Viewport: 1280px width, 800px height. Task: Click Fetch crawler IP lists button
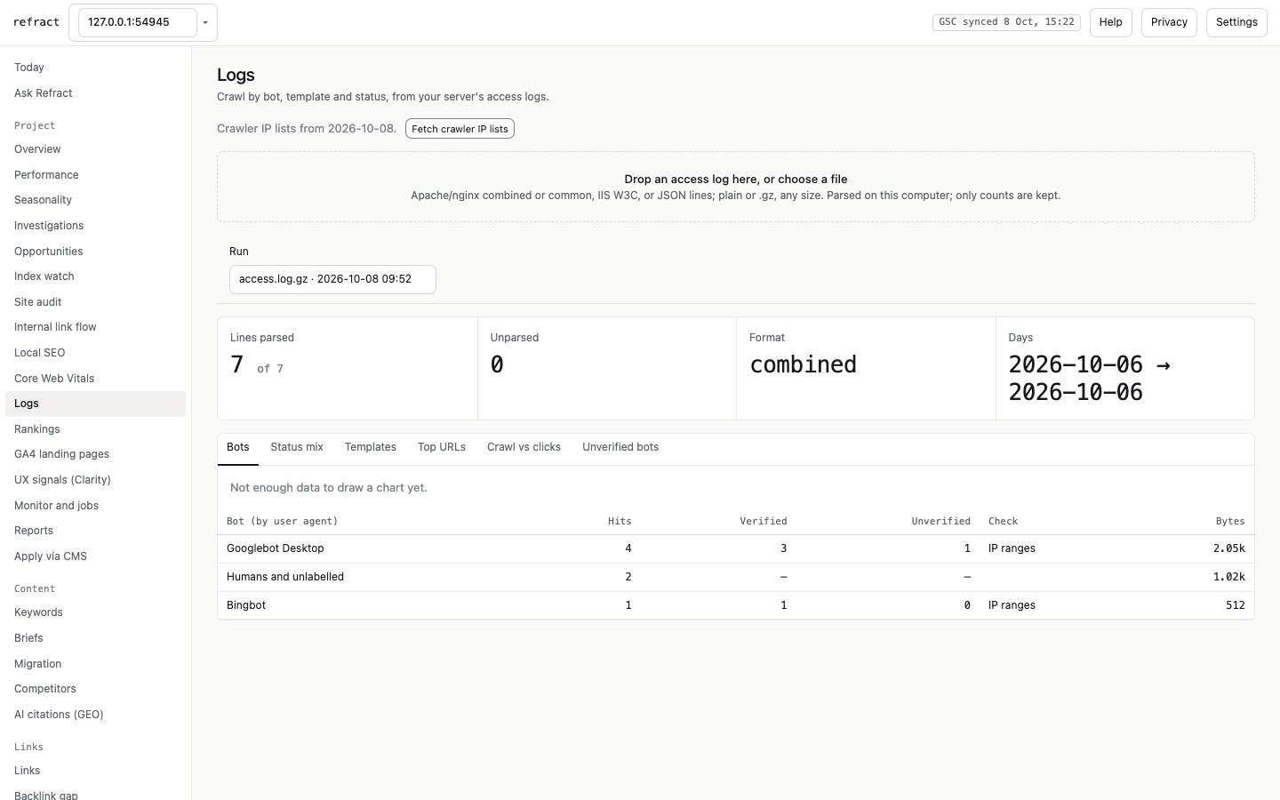click(x=460, y=129)
